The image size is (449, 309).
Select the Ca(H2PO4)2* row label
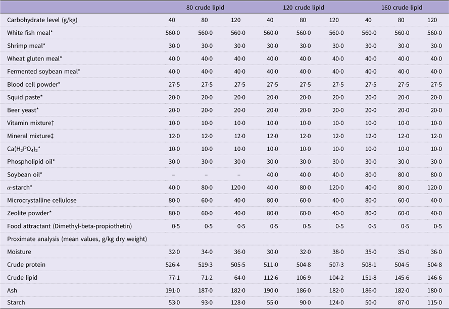tap(27, 149)
